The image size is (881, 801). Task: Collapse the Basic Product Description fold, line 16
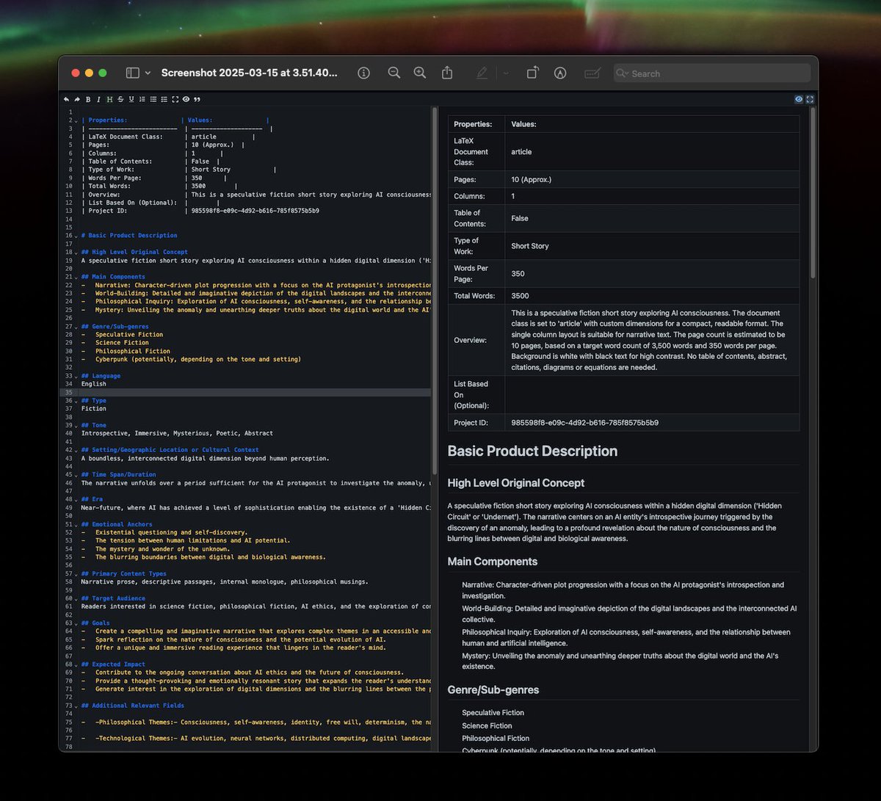pos(76,236)
